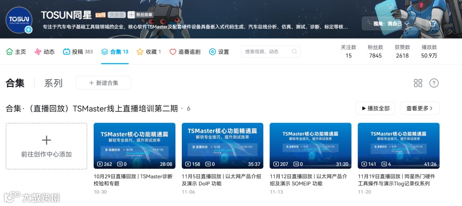Click the 搜索视频、动态 search field
Image resolution: width=462 pixels, height=206 pixels.
point(271,52)
